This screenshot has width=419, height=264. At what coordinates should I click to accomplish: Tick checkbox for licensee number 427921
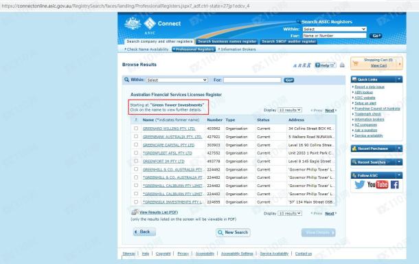[x=136, y=136]
